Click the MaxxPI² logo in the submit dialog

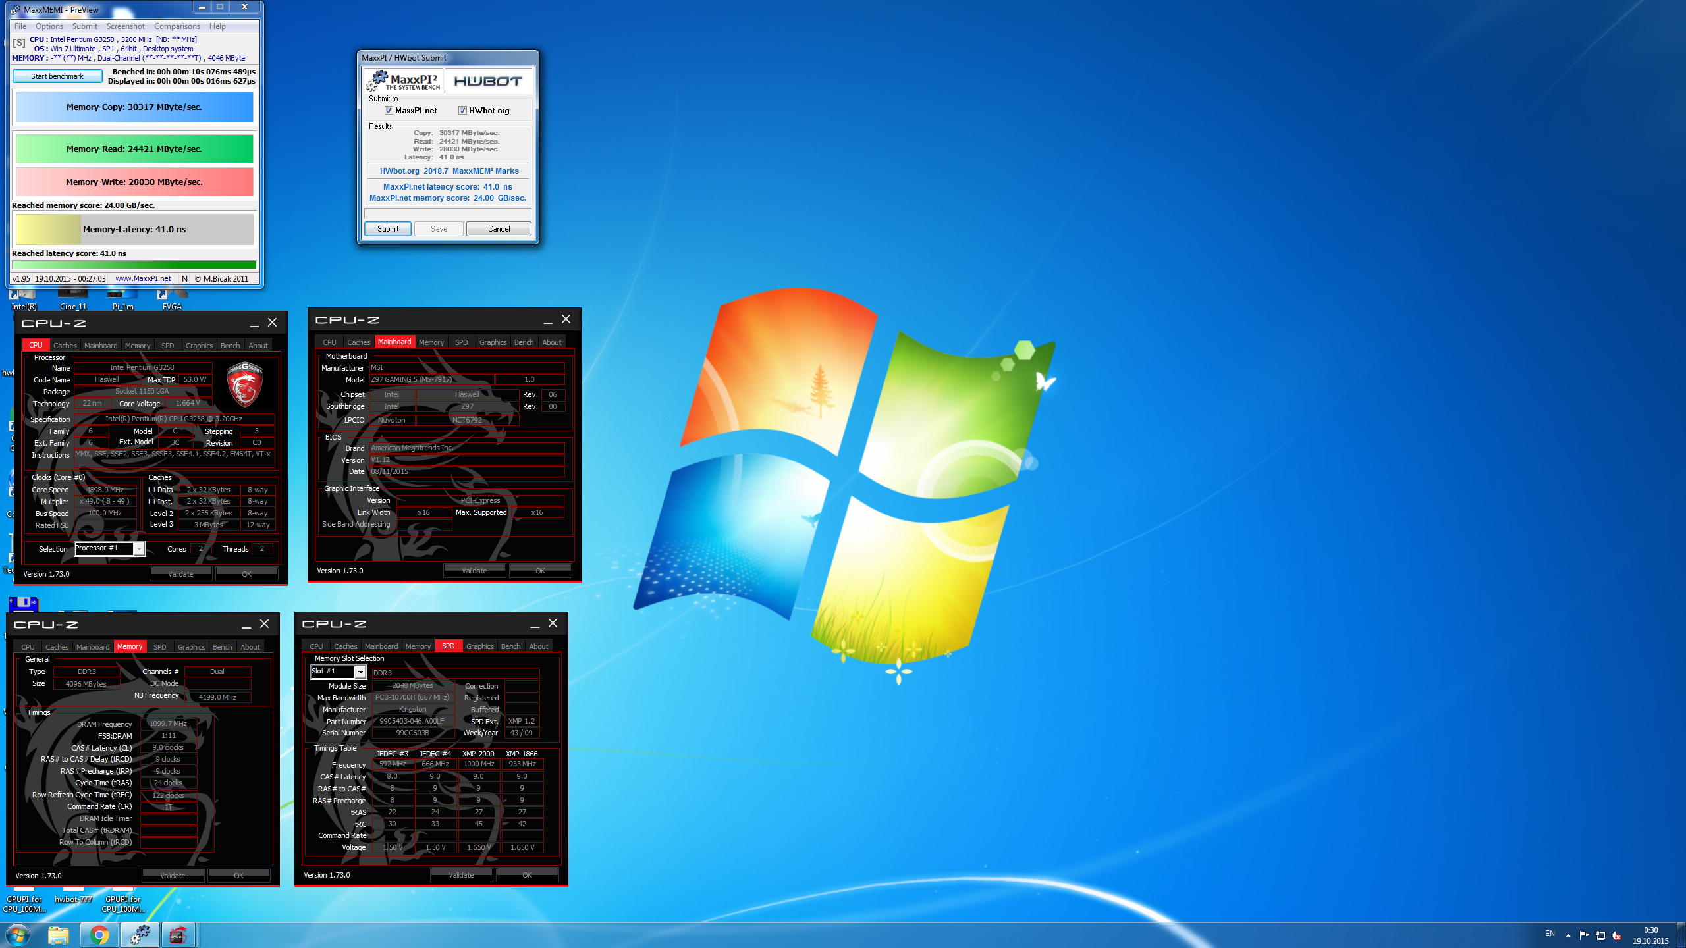tap(404, 81)
